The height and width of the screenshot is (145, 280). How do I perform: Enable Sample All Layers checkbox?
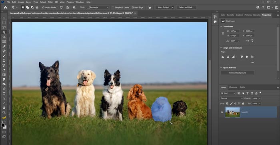click(113, 8)
